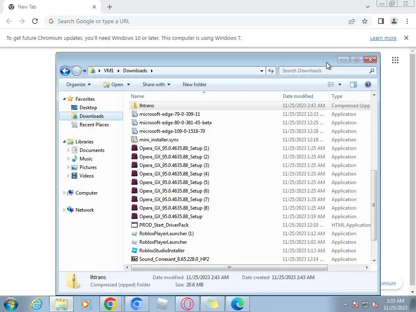Click the file list scroll down arrow
This screenshot has width=416, height=312.
374,260
